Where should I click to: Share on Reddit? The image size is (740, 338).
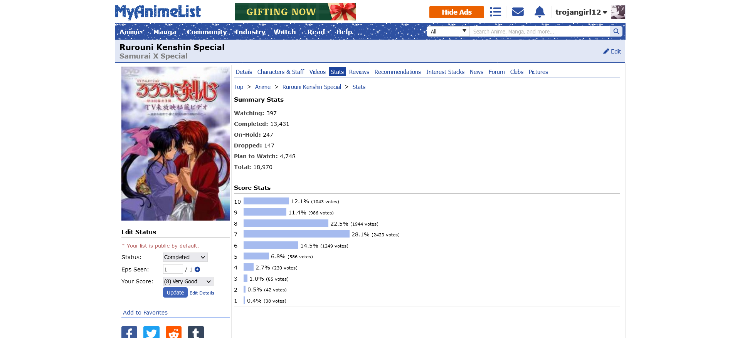173,332
